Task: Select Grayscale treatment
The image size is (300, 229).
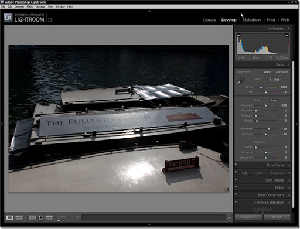Action: [x=282, y=72]
